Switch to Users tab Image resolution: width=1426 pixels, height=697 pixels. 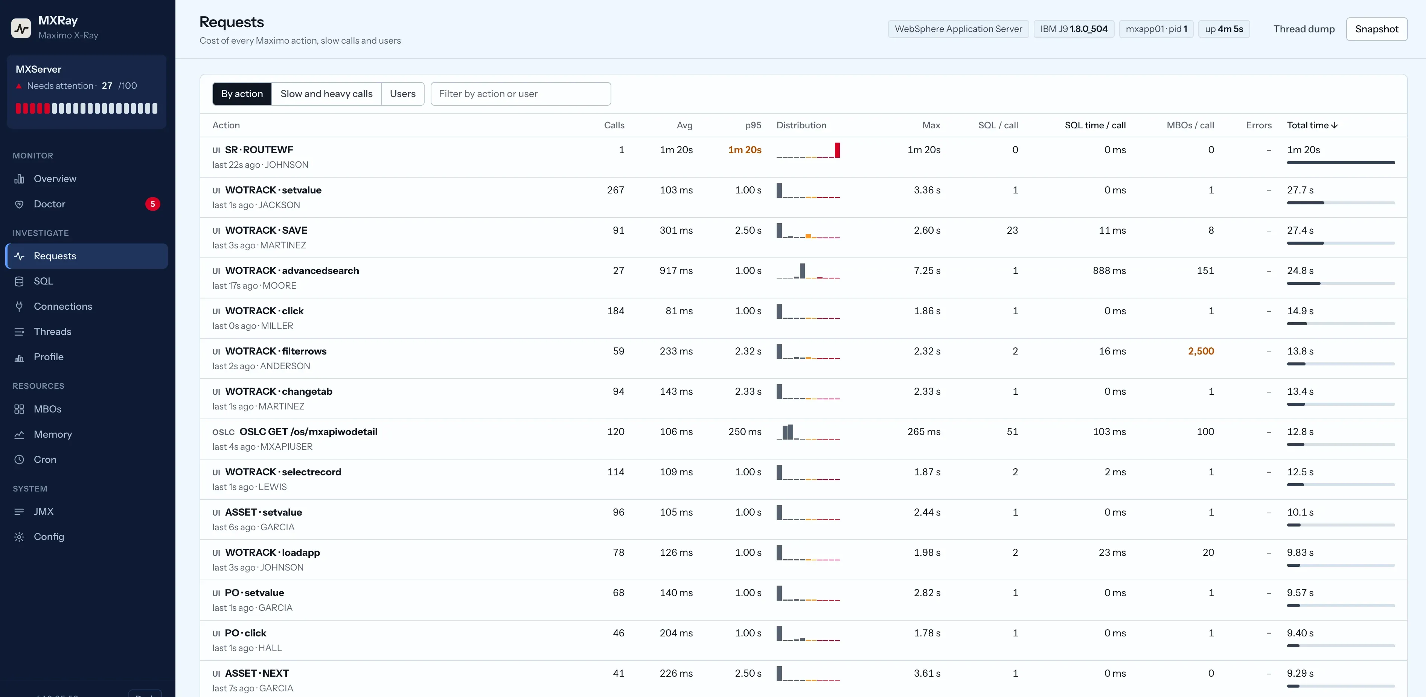(402, 94)
